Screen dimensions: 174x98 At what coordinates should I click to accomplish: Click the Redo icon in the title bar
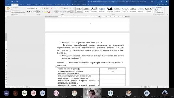(17, 2)
